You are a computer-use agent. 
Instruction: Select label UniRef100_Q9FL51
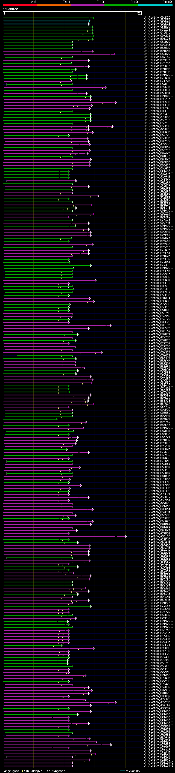click(157, 253)
